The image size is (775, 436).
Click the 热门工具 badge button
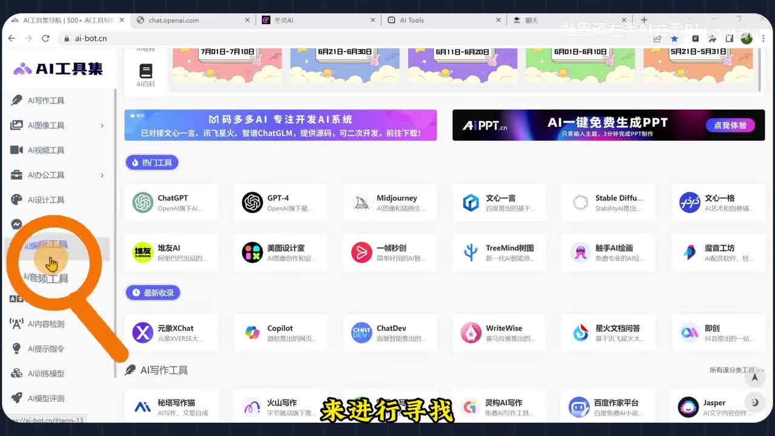[x=152, y=162]
